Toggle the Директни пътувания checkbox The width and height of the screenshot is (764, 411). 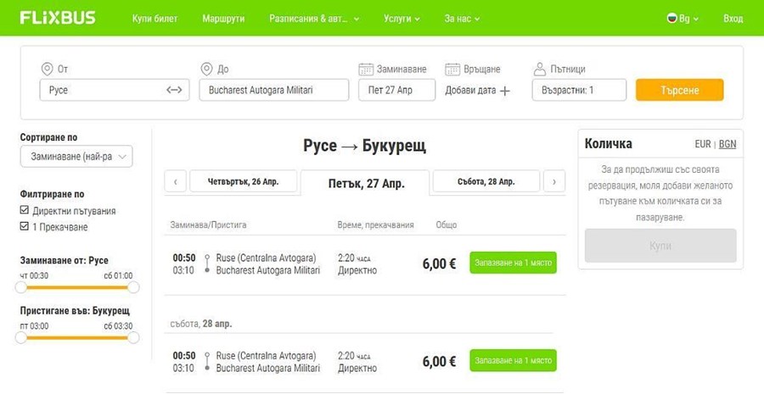25,210
